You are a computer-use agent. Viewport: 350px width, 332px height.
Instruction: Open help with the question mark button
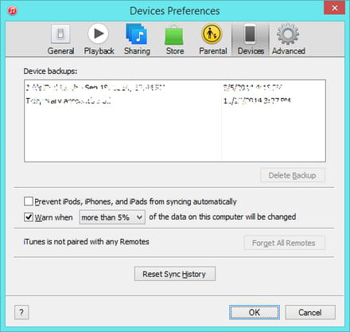click(x=21, y=312)
